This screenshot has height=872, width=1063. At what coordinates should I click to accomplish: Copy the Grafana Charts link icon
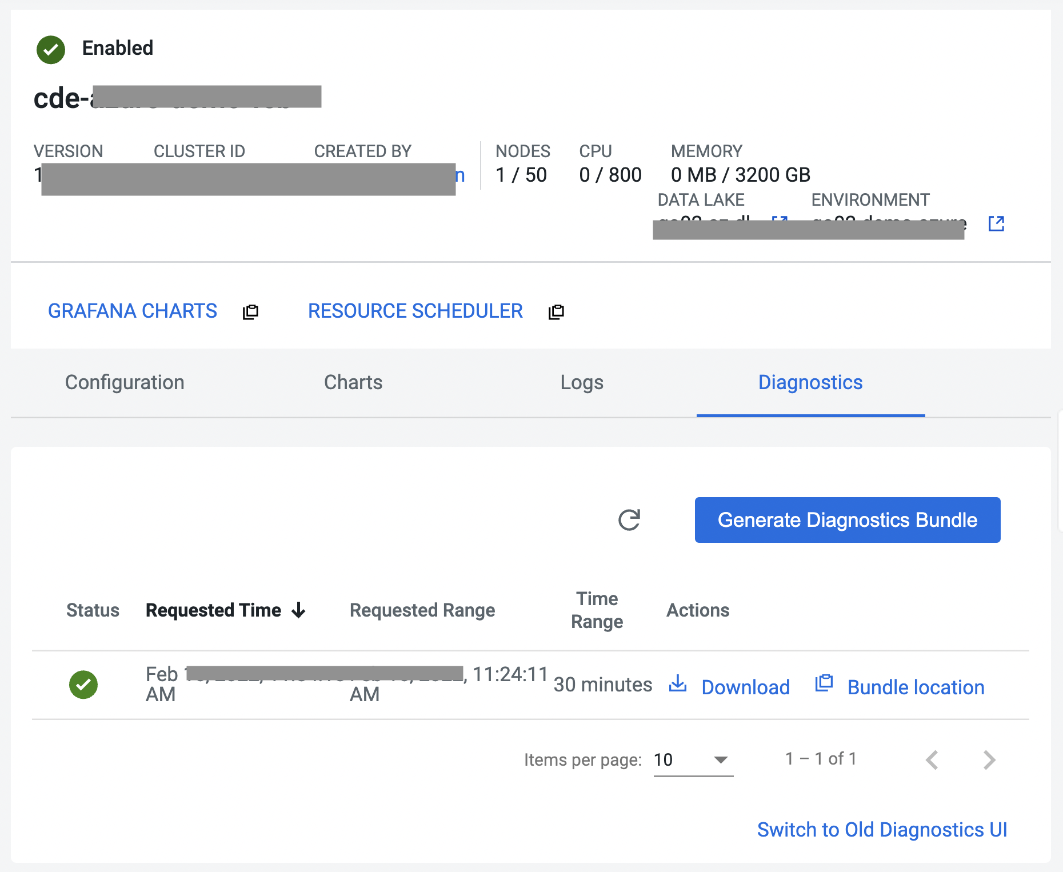click(x=250, y=312)
